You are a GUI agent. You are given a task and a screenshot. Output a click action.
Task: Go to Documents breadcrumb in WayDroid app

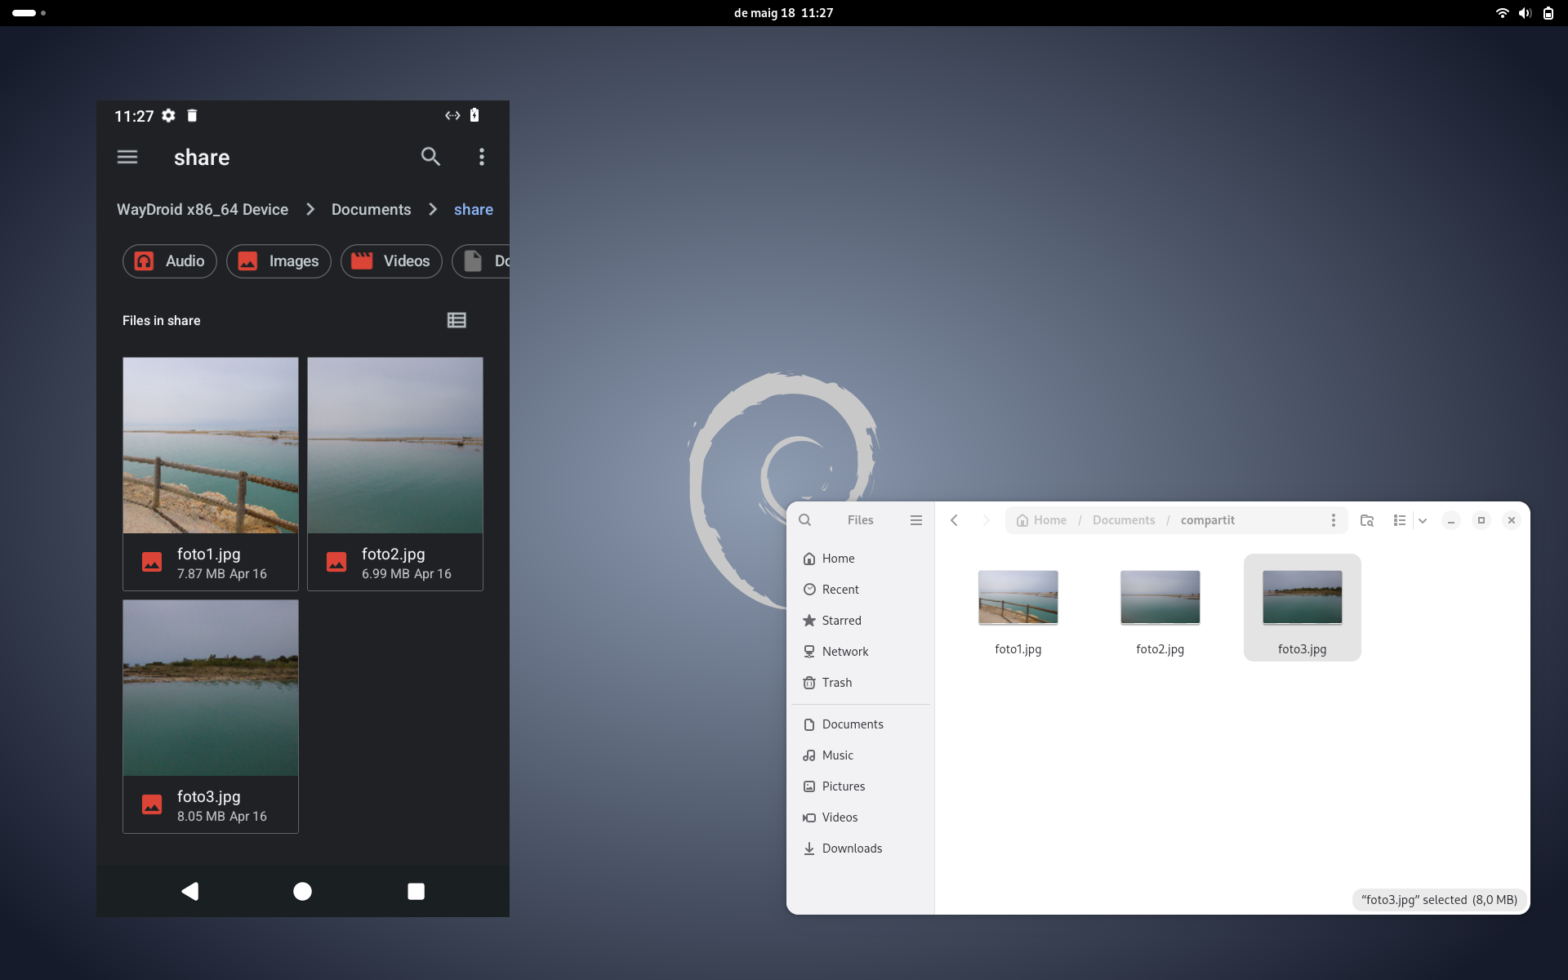(371, 210)
